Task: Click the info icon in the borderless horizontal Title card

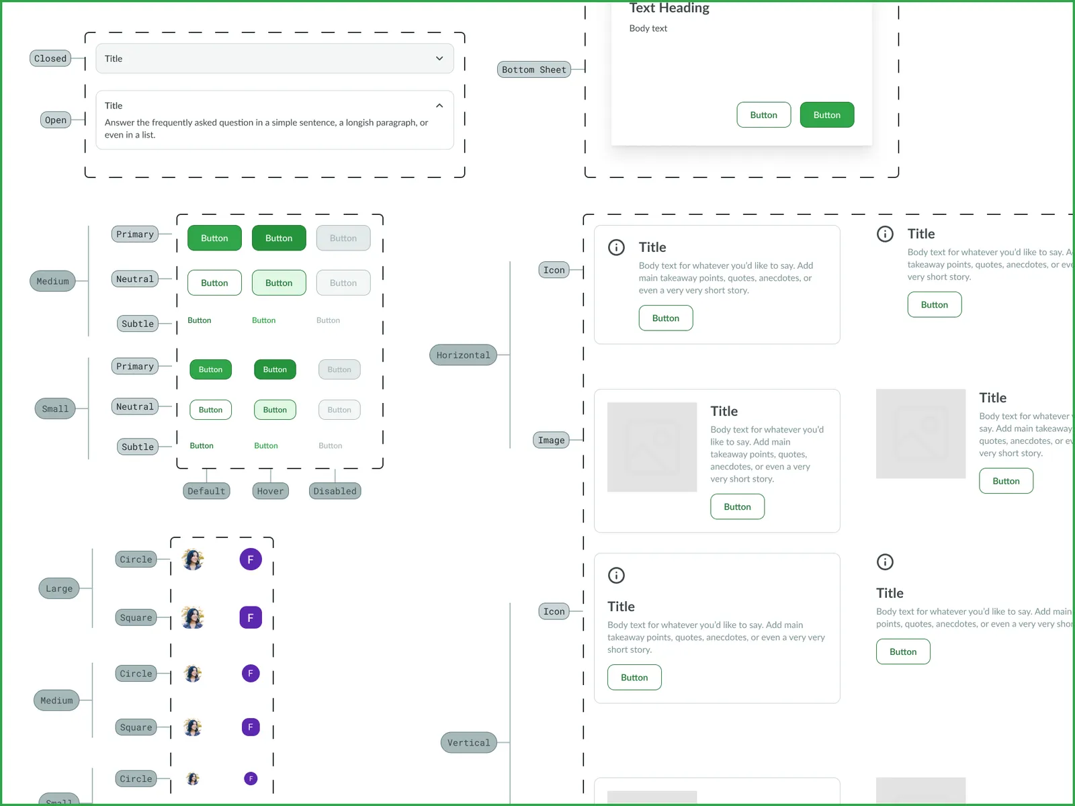Action: point(885,234)
